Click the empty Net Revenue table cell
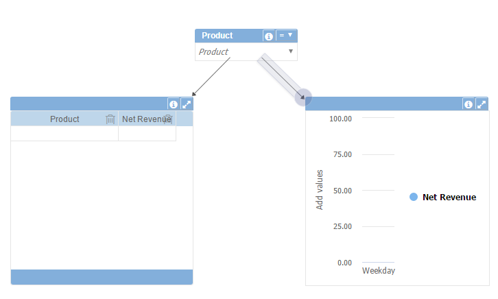 pos(147,134)
